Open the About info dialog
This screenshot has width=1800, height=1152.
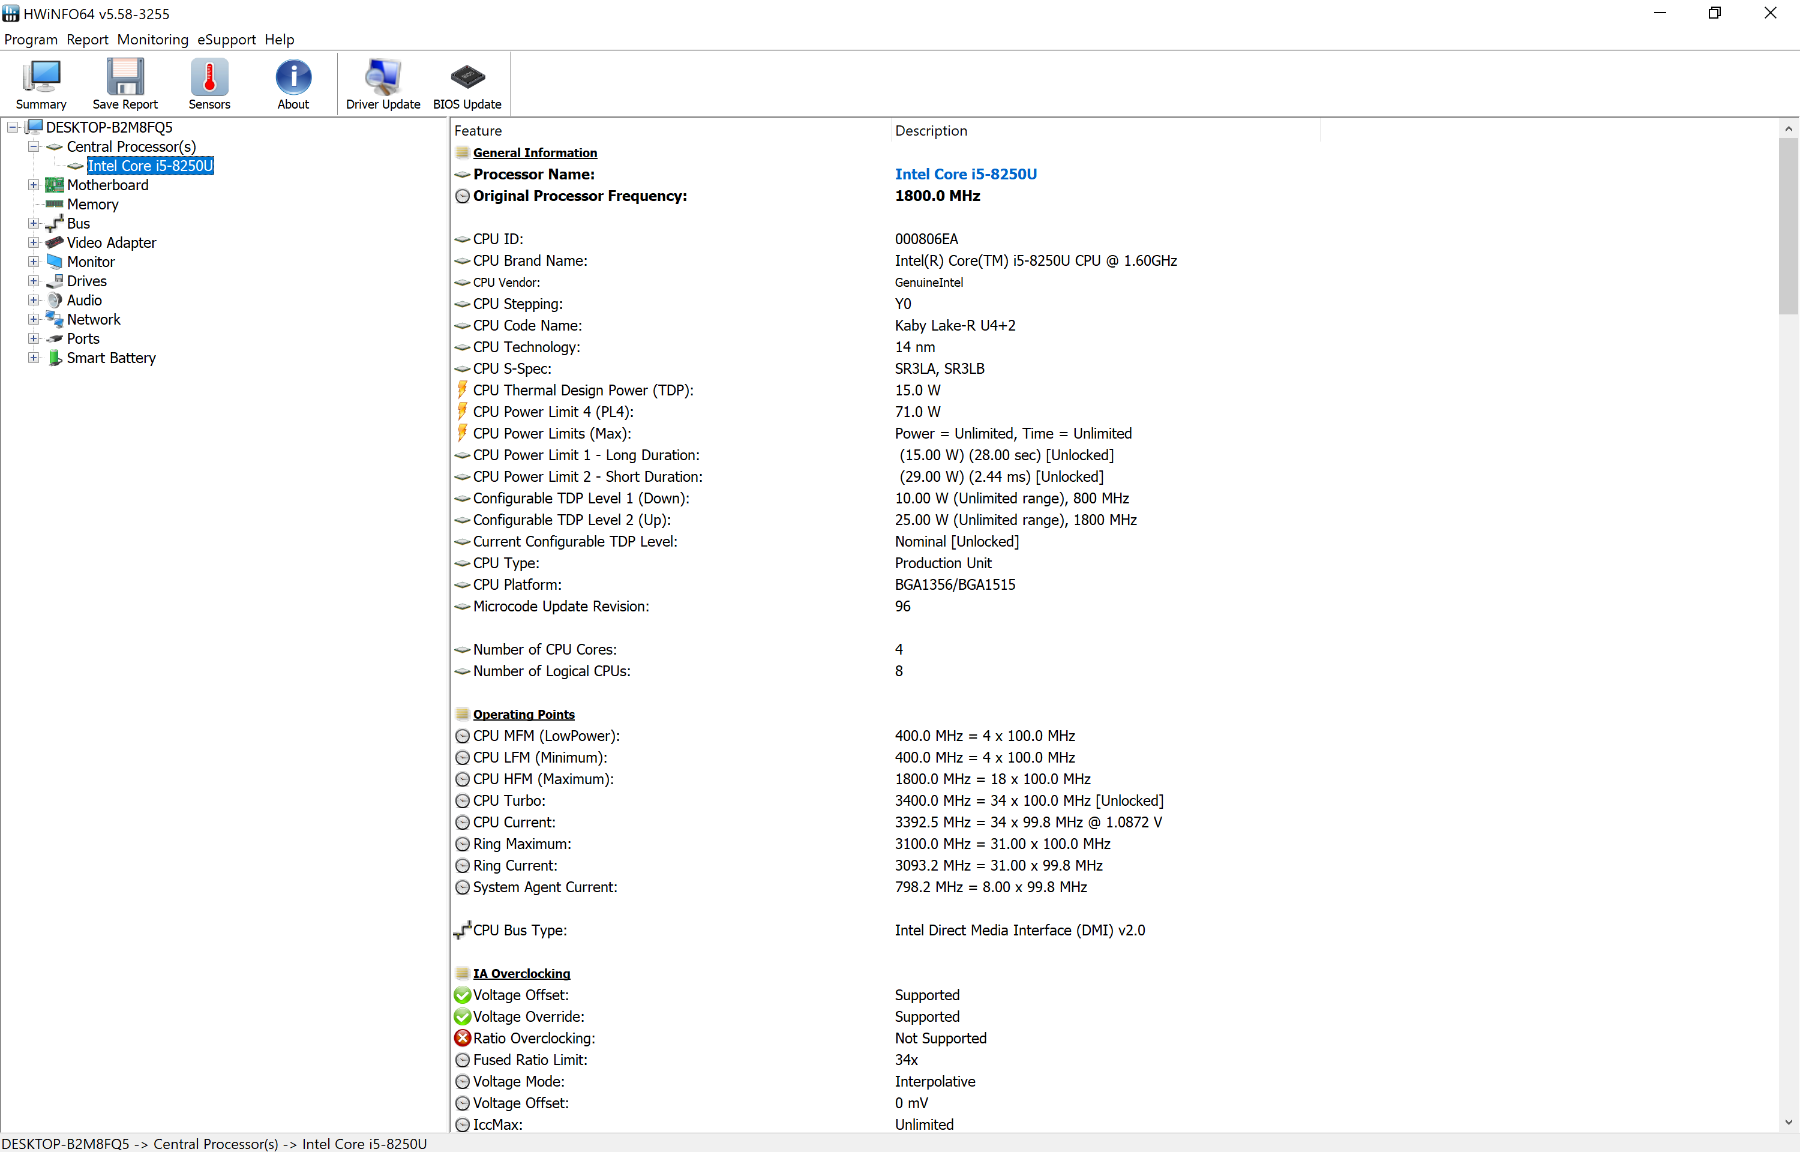(x=293, y=84)
